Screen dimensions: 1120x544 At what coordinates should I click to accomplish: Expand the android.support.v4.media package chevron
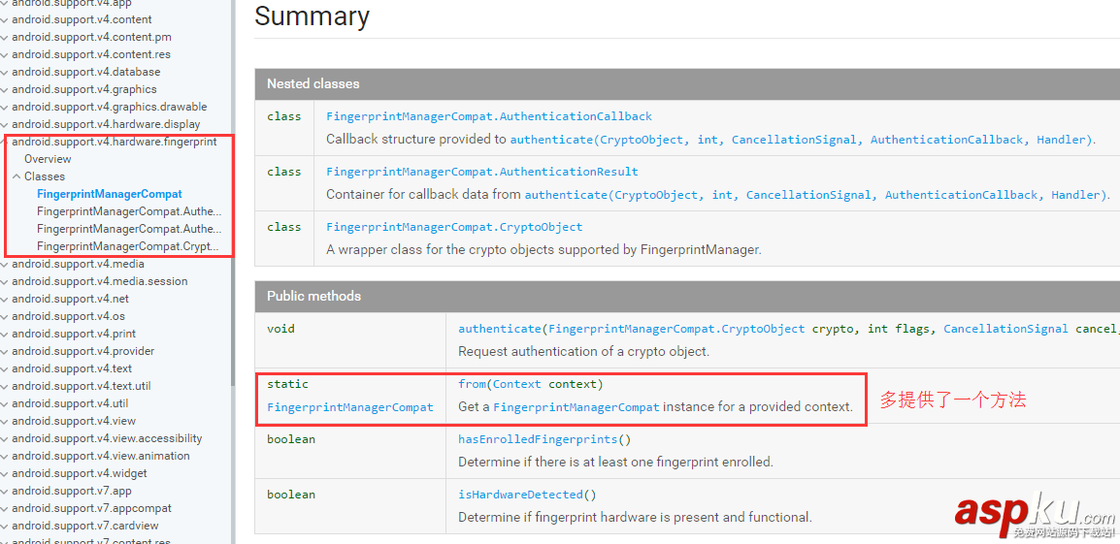[x=4, y=264]
